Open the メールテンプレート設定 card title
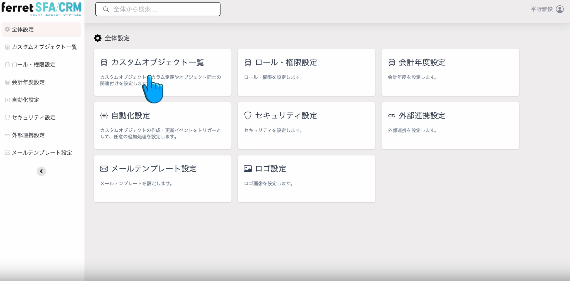 [154, 169]
